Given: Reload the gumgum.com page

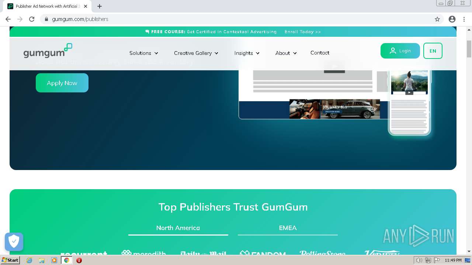Looking at the screenshot, I should [32, 19].
